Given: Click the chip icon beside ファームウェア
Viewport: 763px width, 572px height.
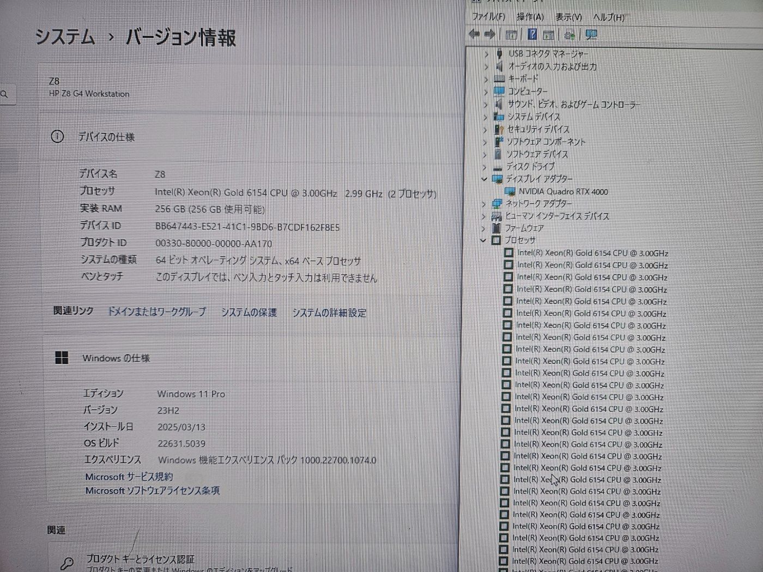Looking at the screenshot, I should click(x=496, y=228).
